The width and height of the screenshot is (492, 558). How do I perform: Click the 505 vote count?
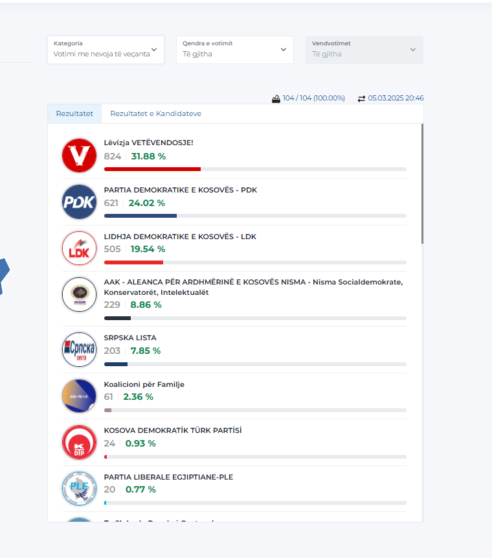pyautogui.click(x=113, y=249)
